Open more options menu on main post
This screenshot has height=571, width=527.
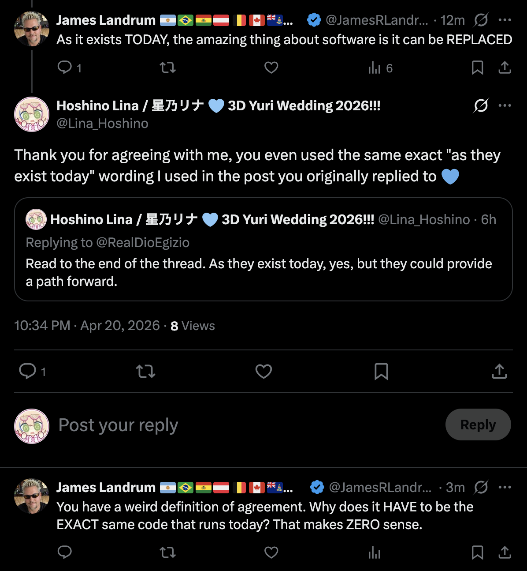point(505,105)
